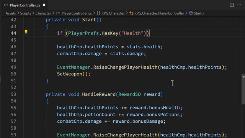The width and height of the screenshot is (245, 138).
Task: Open the Assets breadcrumb
Action: (11, 13)
